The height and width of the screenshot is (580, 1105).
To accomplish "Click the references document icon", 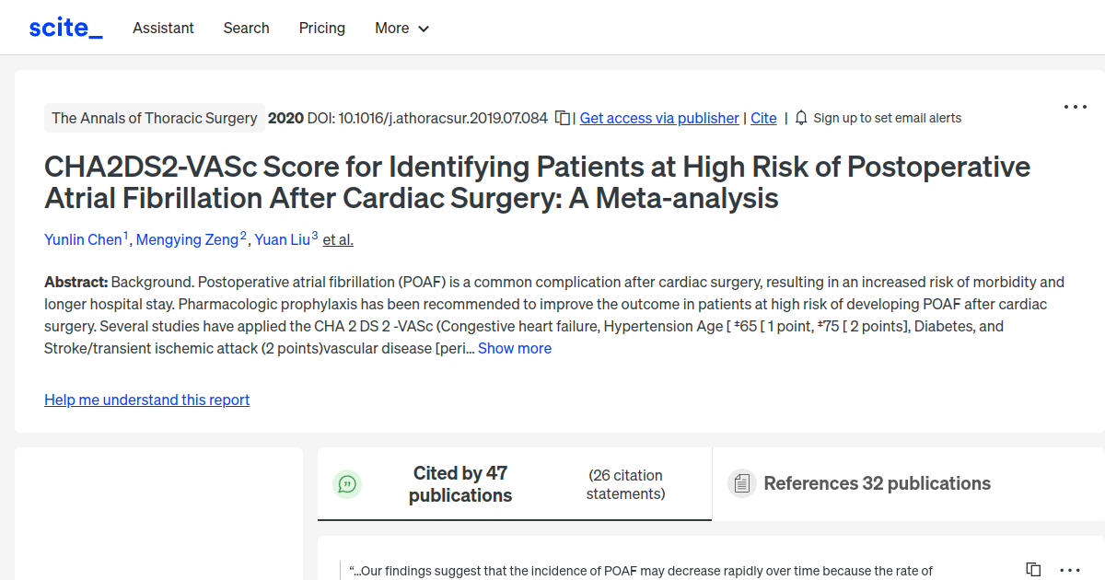I will 741,482.
